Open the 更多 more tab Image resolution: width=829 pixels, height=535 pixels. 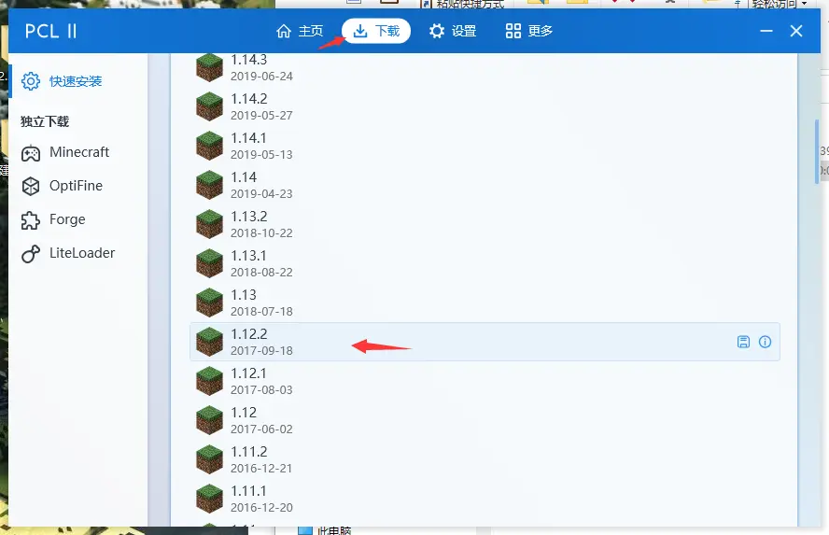528,31
